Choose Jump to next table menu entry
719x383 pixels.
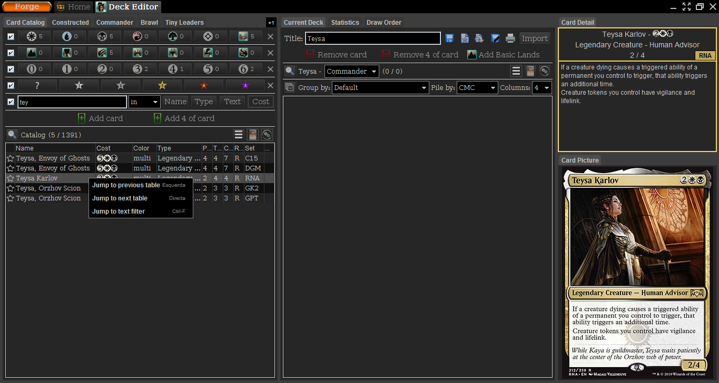[141, 198]
